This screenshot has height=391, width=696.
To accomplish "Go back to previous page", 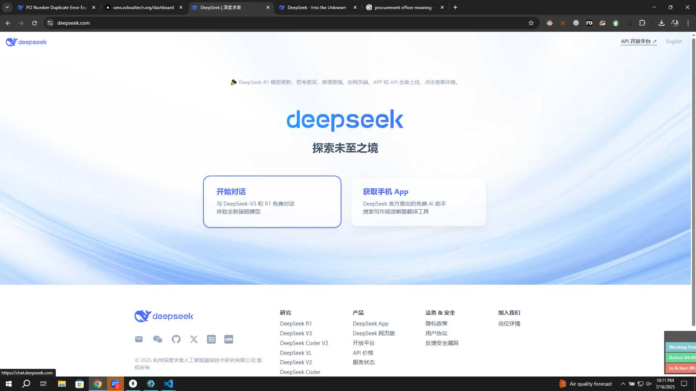I will [x=8, y=23].
